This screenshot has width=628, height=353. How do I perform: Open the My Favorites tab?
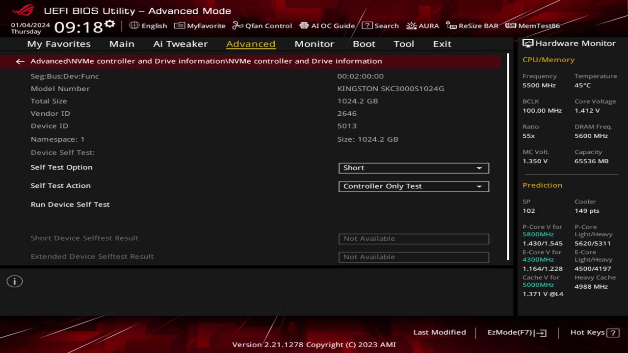(59, 44)
